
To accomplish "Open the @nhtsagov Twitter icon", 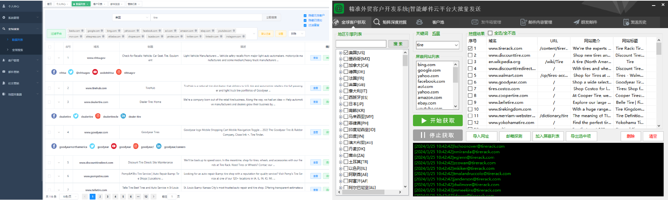I will (x=71, y=72).
